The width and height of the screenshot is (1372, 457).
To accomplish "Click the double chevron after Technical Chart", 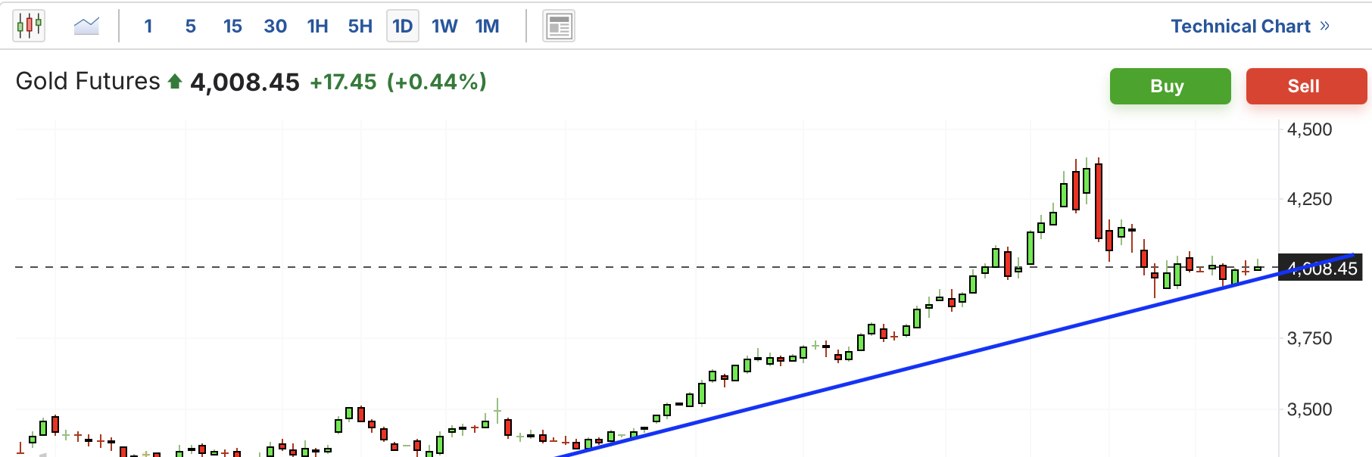I will pyautogui.click(x=1324, y=26).
